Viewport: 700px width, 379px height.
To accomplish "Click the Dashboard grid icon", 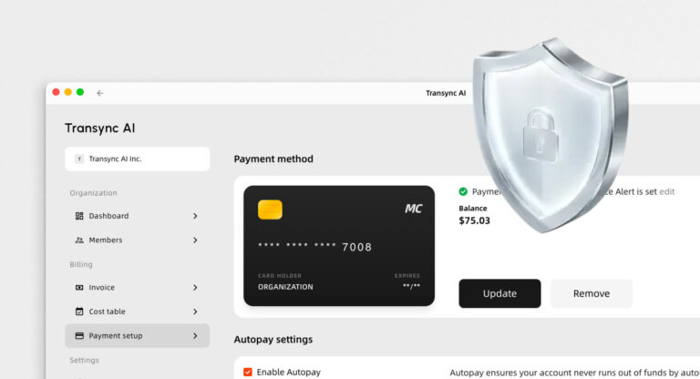I will coord(79,216).
